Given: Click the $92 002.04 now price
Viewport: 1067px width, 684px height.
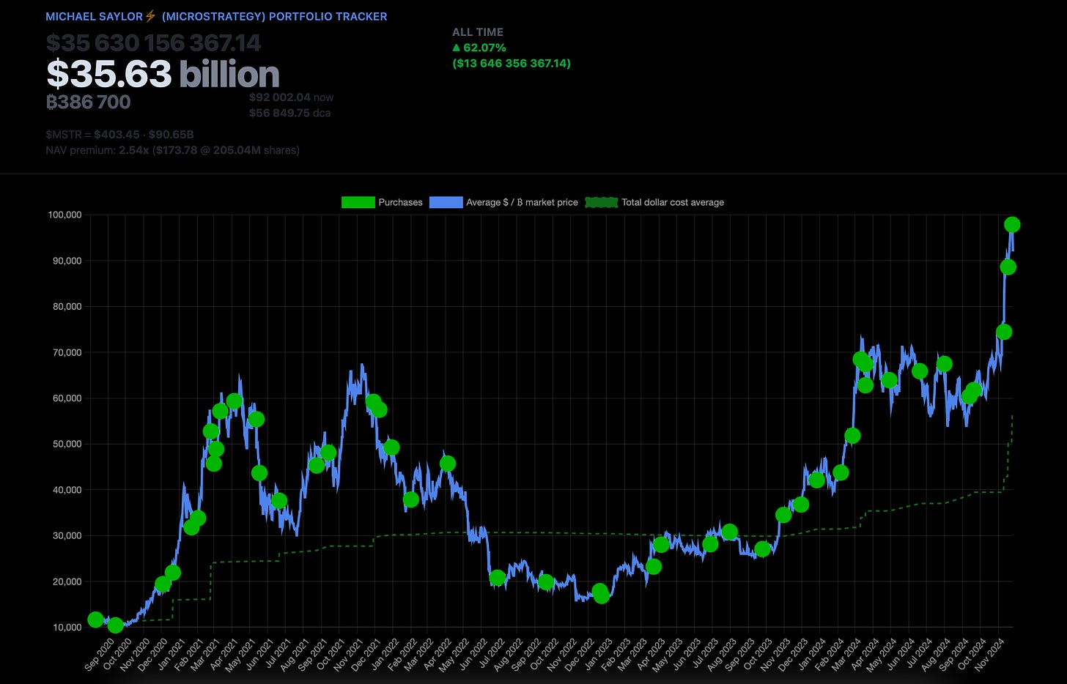Looking at the screenshot, I should (291, 97).
